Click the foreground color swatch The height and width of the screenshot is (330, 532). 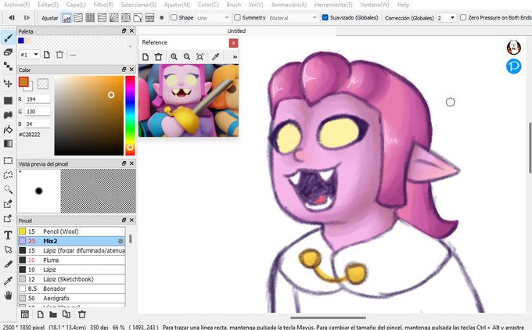[x=23, y=82]
